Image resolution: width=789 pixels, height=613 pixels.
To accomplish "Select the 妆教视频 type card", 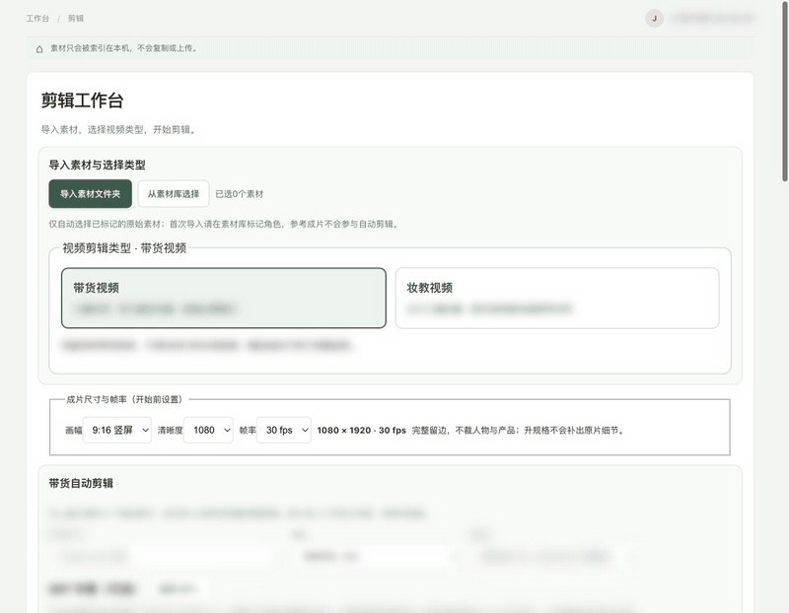I will coord(557,299).
